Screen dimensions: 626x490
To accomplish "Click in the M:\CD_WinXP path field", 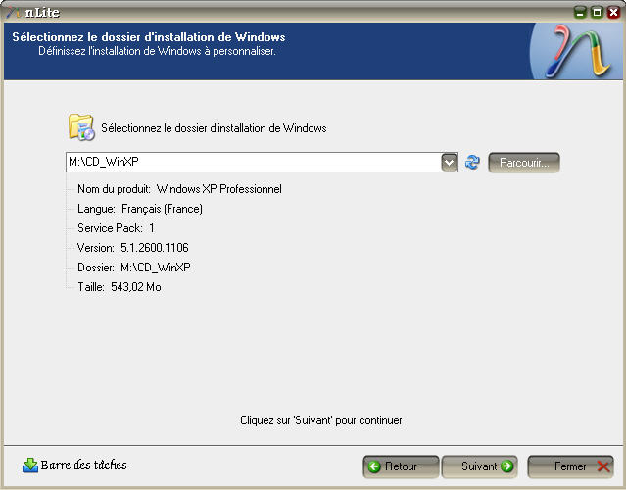I will [254, 162].
